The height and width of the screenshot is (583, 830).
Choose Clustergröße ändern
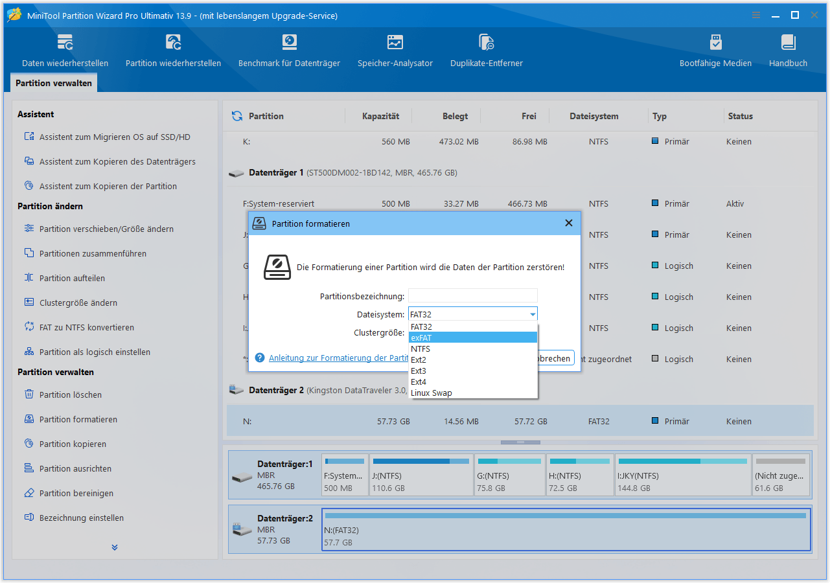[71, 303]
